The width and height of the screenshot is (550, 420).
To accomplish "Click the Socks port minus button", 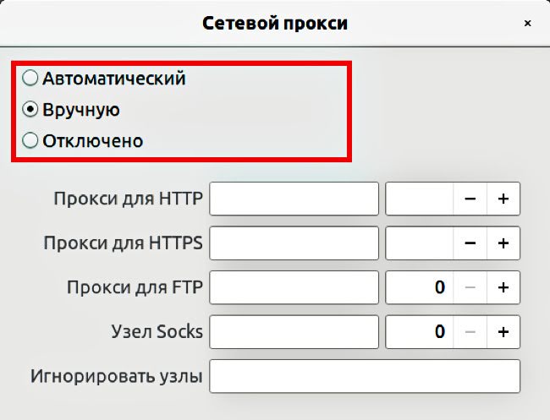I will coord(470,332).
